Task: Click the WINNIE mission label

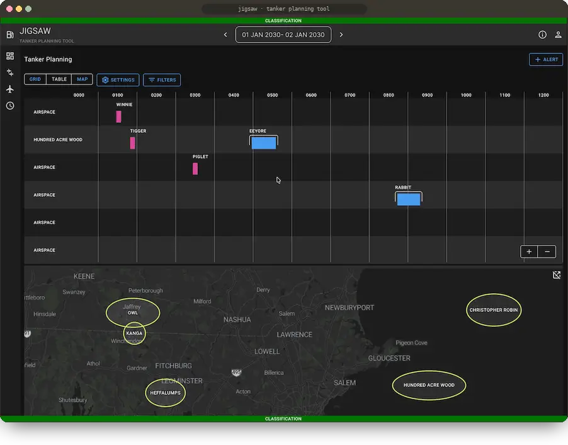Action: click(x=124, y=105)
